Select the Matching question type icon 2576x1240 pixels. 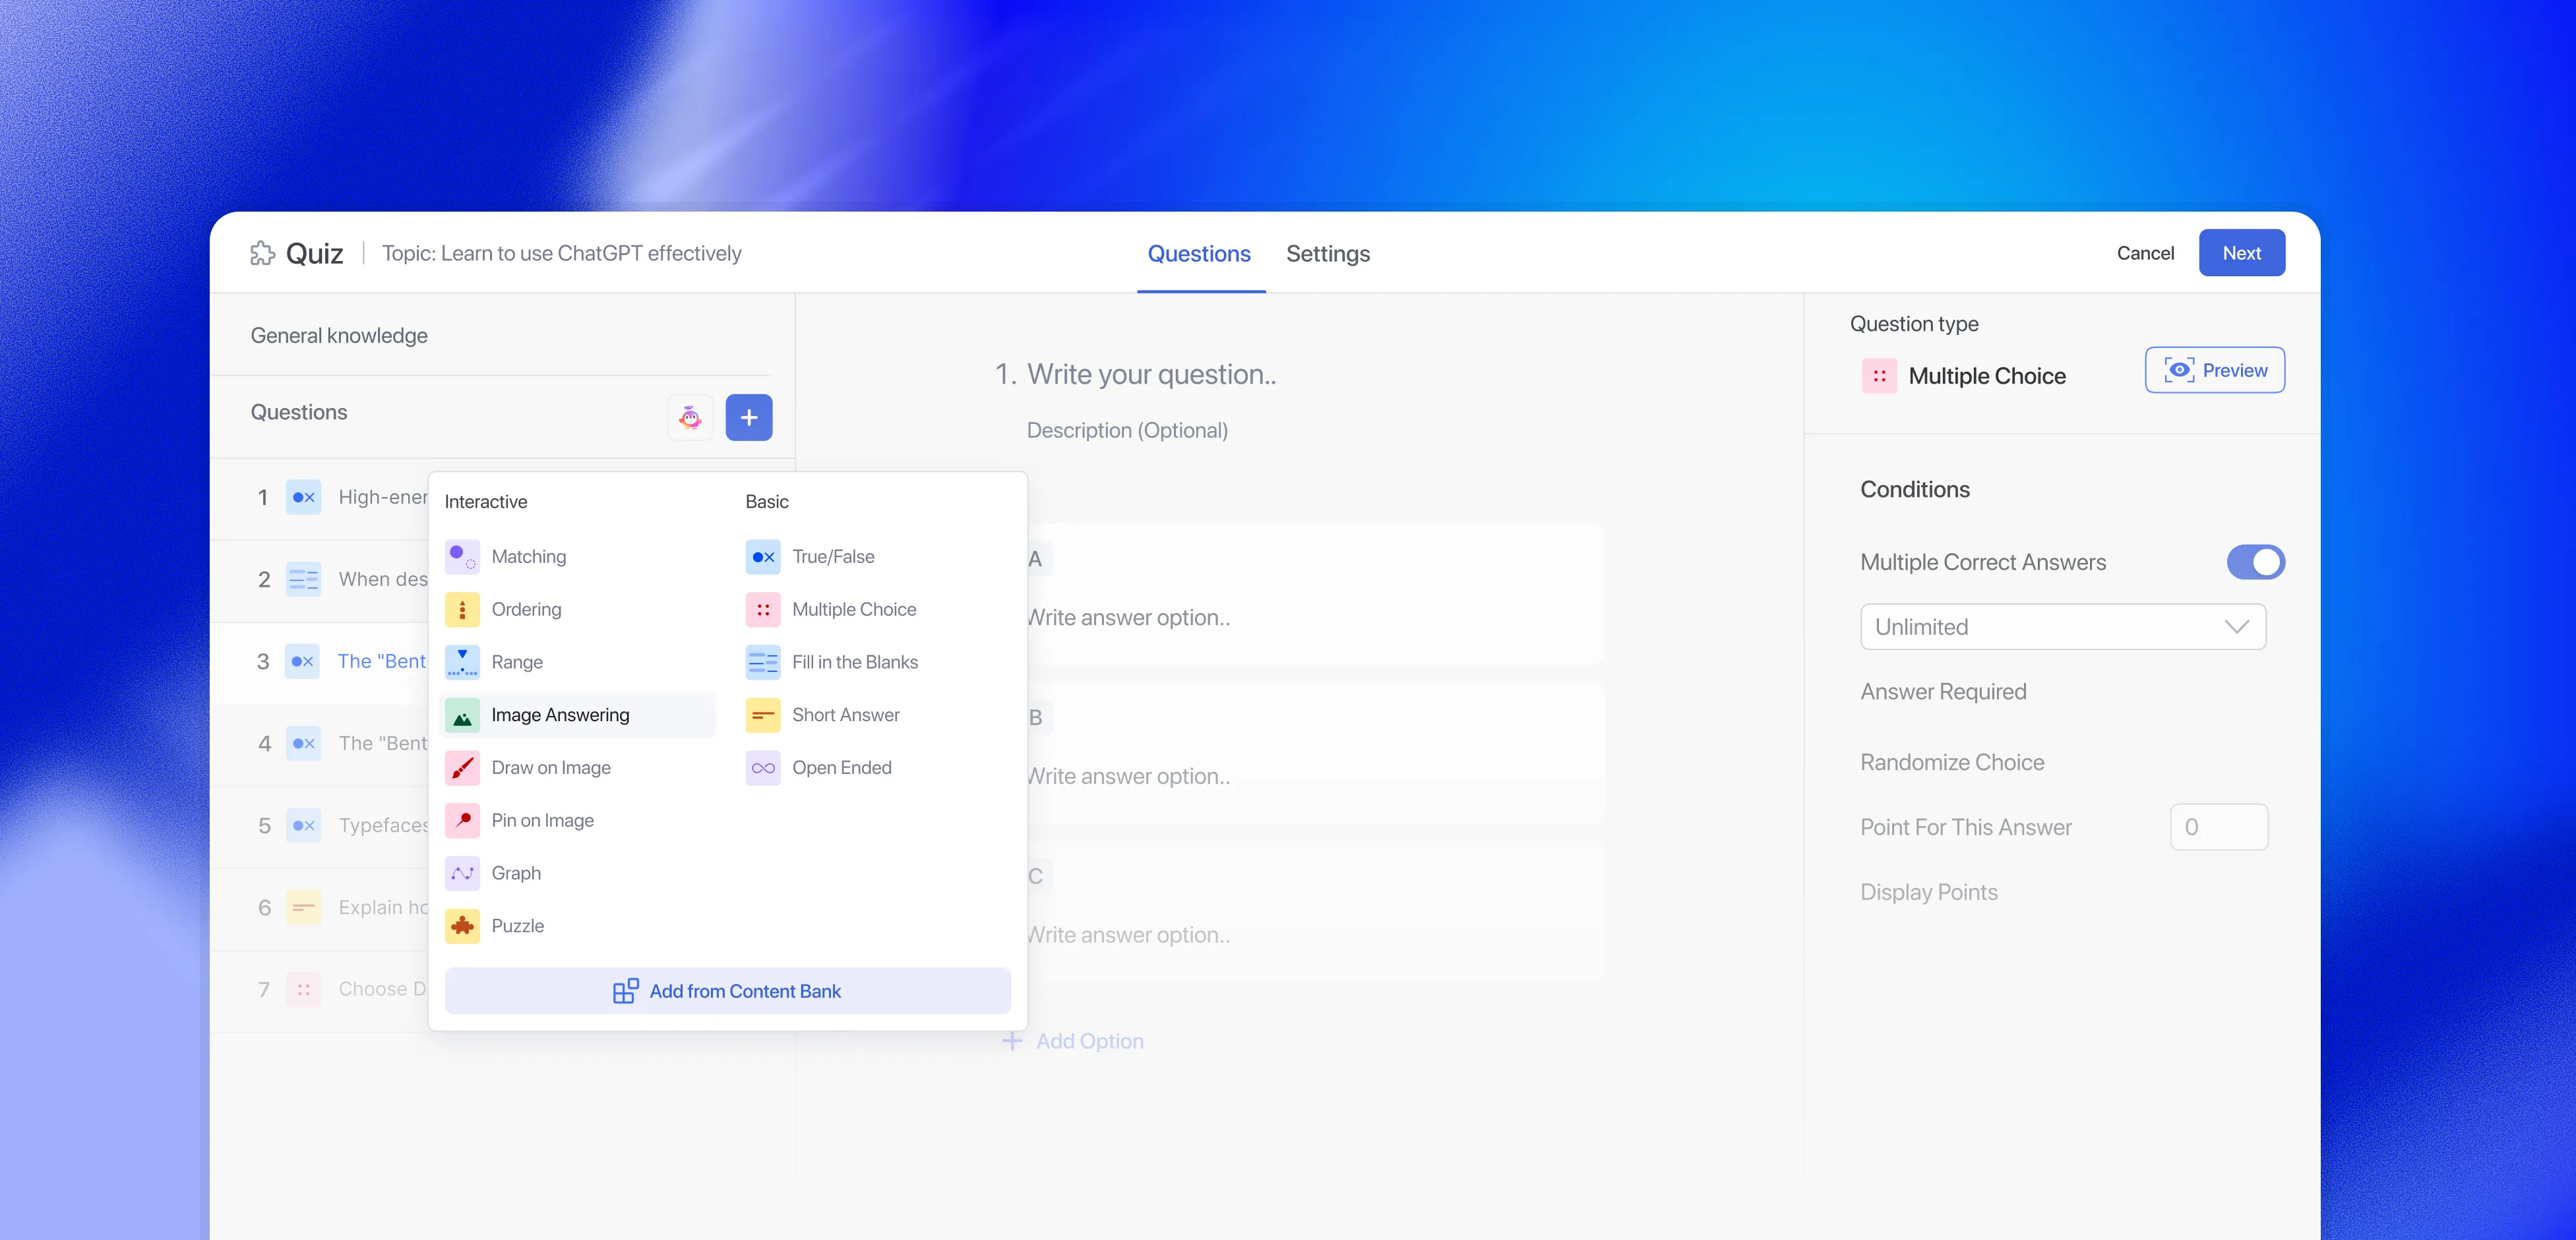462,556
